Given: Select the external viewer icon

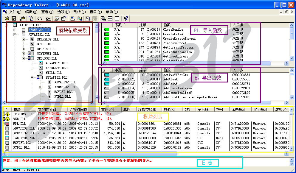Looking at the screenshot, I should pyautogui.click(x=57, y=18).
